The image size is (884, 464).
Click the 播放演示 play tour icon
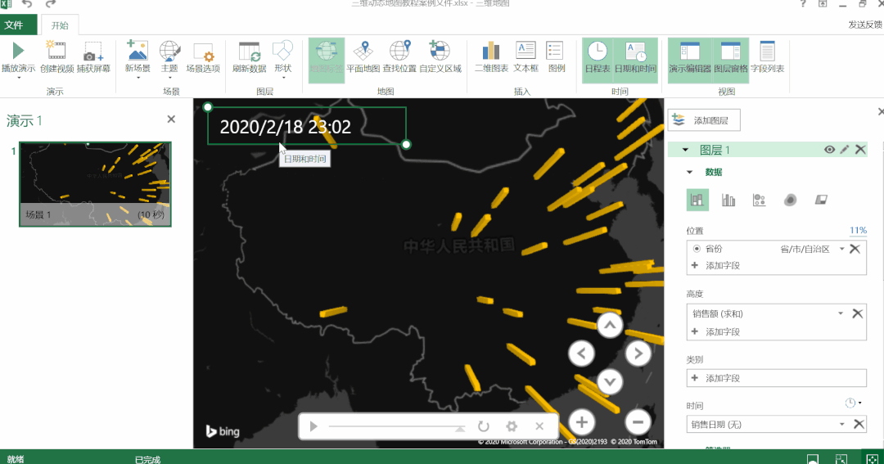click(x=18, y=51)
